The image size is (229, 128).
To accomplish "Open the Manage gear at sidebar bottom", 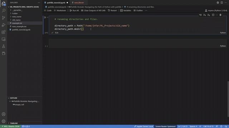I will [4, 121].
